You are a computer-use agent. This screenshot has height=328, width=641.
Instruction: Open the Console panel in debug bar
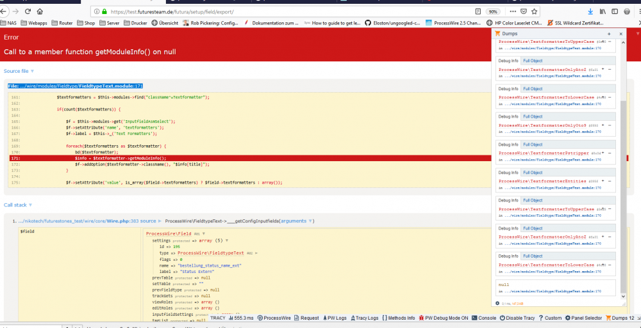point(485,318)
